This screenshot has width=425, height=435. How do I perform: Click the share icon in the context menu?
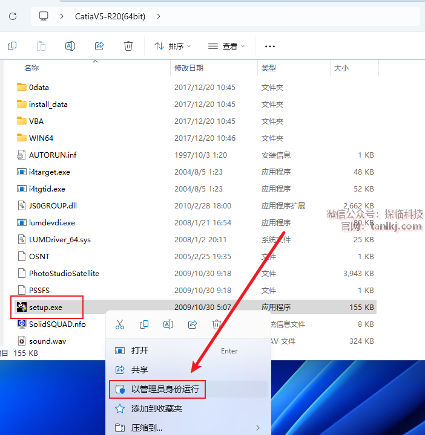click(x=193, y=324)
